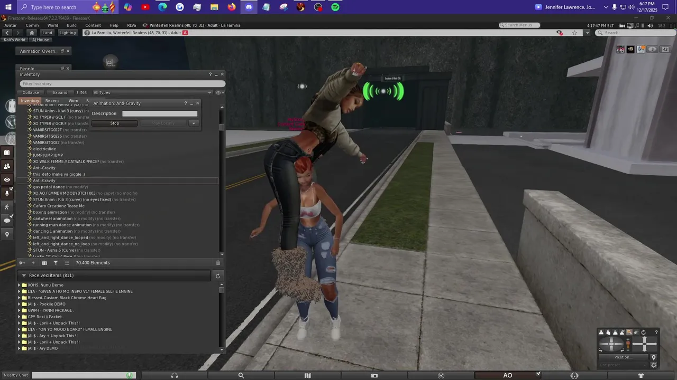Click the Expand button in Inventory

(x=60, y=92)
